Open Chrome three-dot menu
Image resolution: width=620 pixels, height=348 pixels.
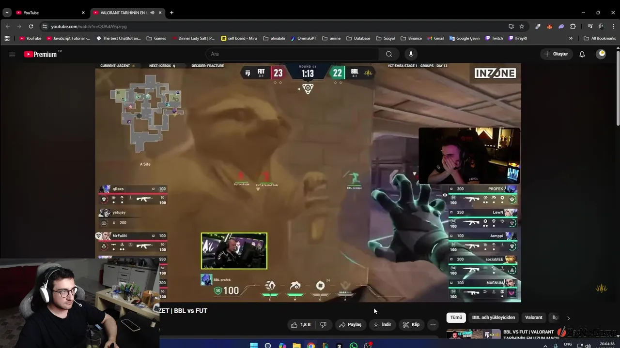click(613, 26)
